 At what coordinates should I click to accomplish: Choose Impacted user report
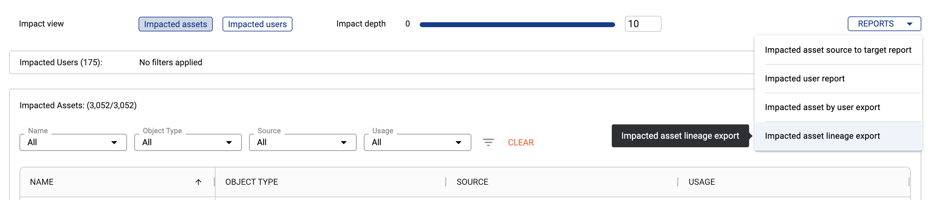tap(804, 79)
